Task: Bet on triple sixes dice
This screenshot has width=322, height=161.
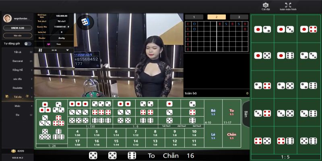Action: pos(101,120)
